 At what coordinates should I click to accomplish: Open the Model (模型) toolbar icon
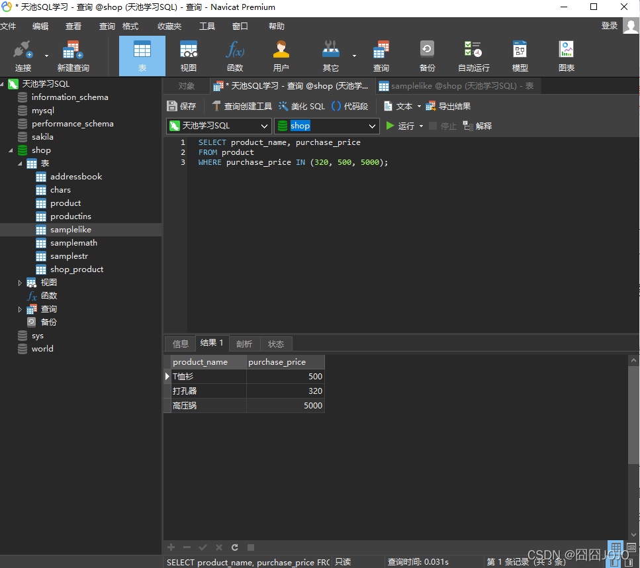520,56
